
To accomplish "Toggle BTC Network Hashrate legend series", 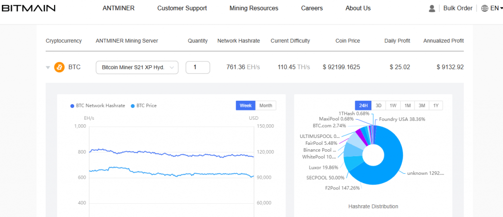I will coord(98,106).
